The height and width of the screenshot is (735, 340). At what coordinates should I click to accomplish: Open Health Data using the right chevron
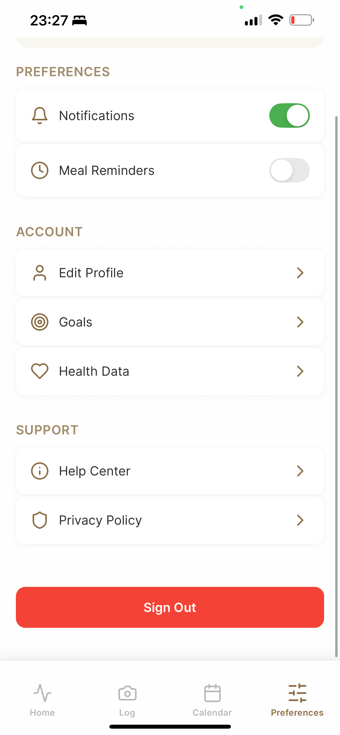click(x=300, y=371)
